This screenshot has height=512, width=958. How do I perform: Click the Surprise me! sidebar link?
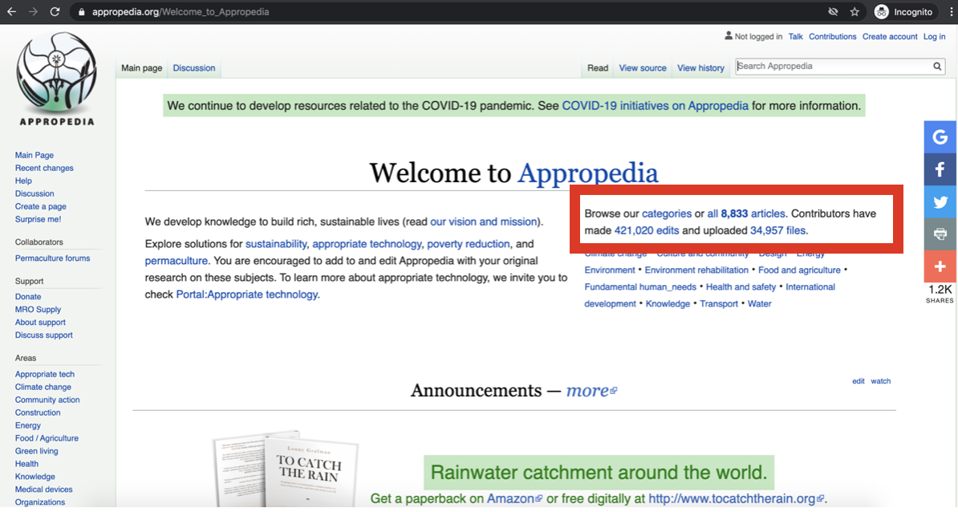coord(38,220)
